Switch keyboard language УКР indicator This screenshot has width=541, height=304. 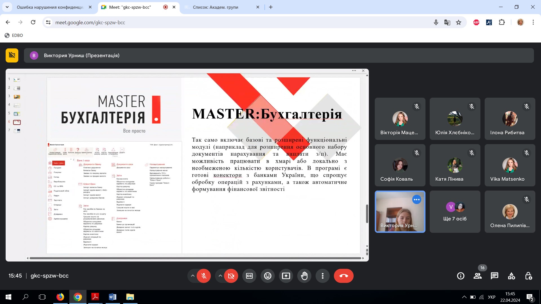click(492, 297)
